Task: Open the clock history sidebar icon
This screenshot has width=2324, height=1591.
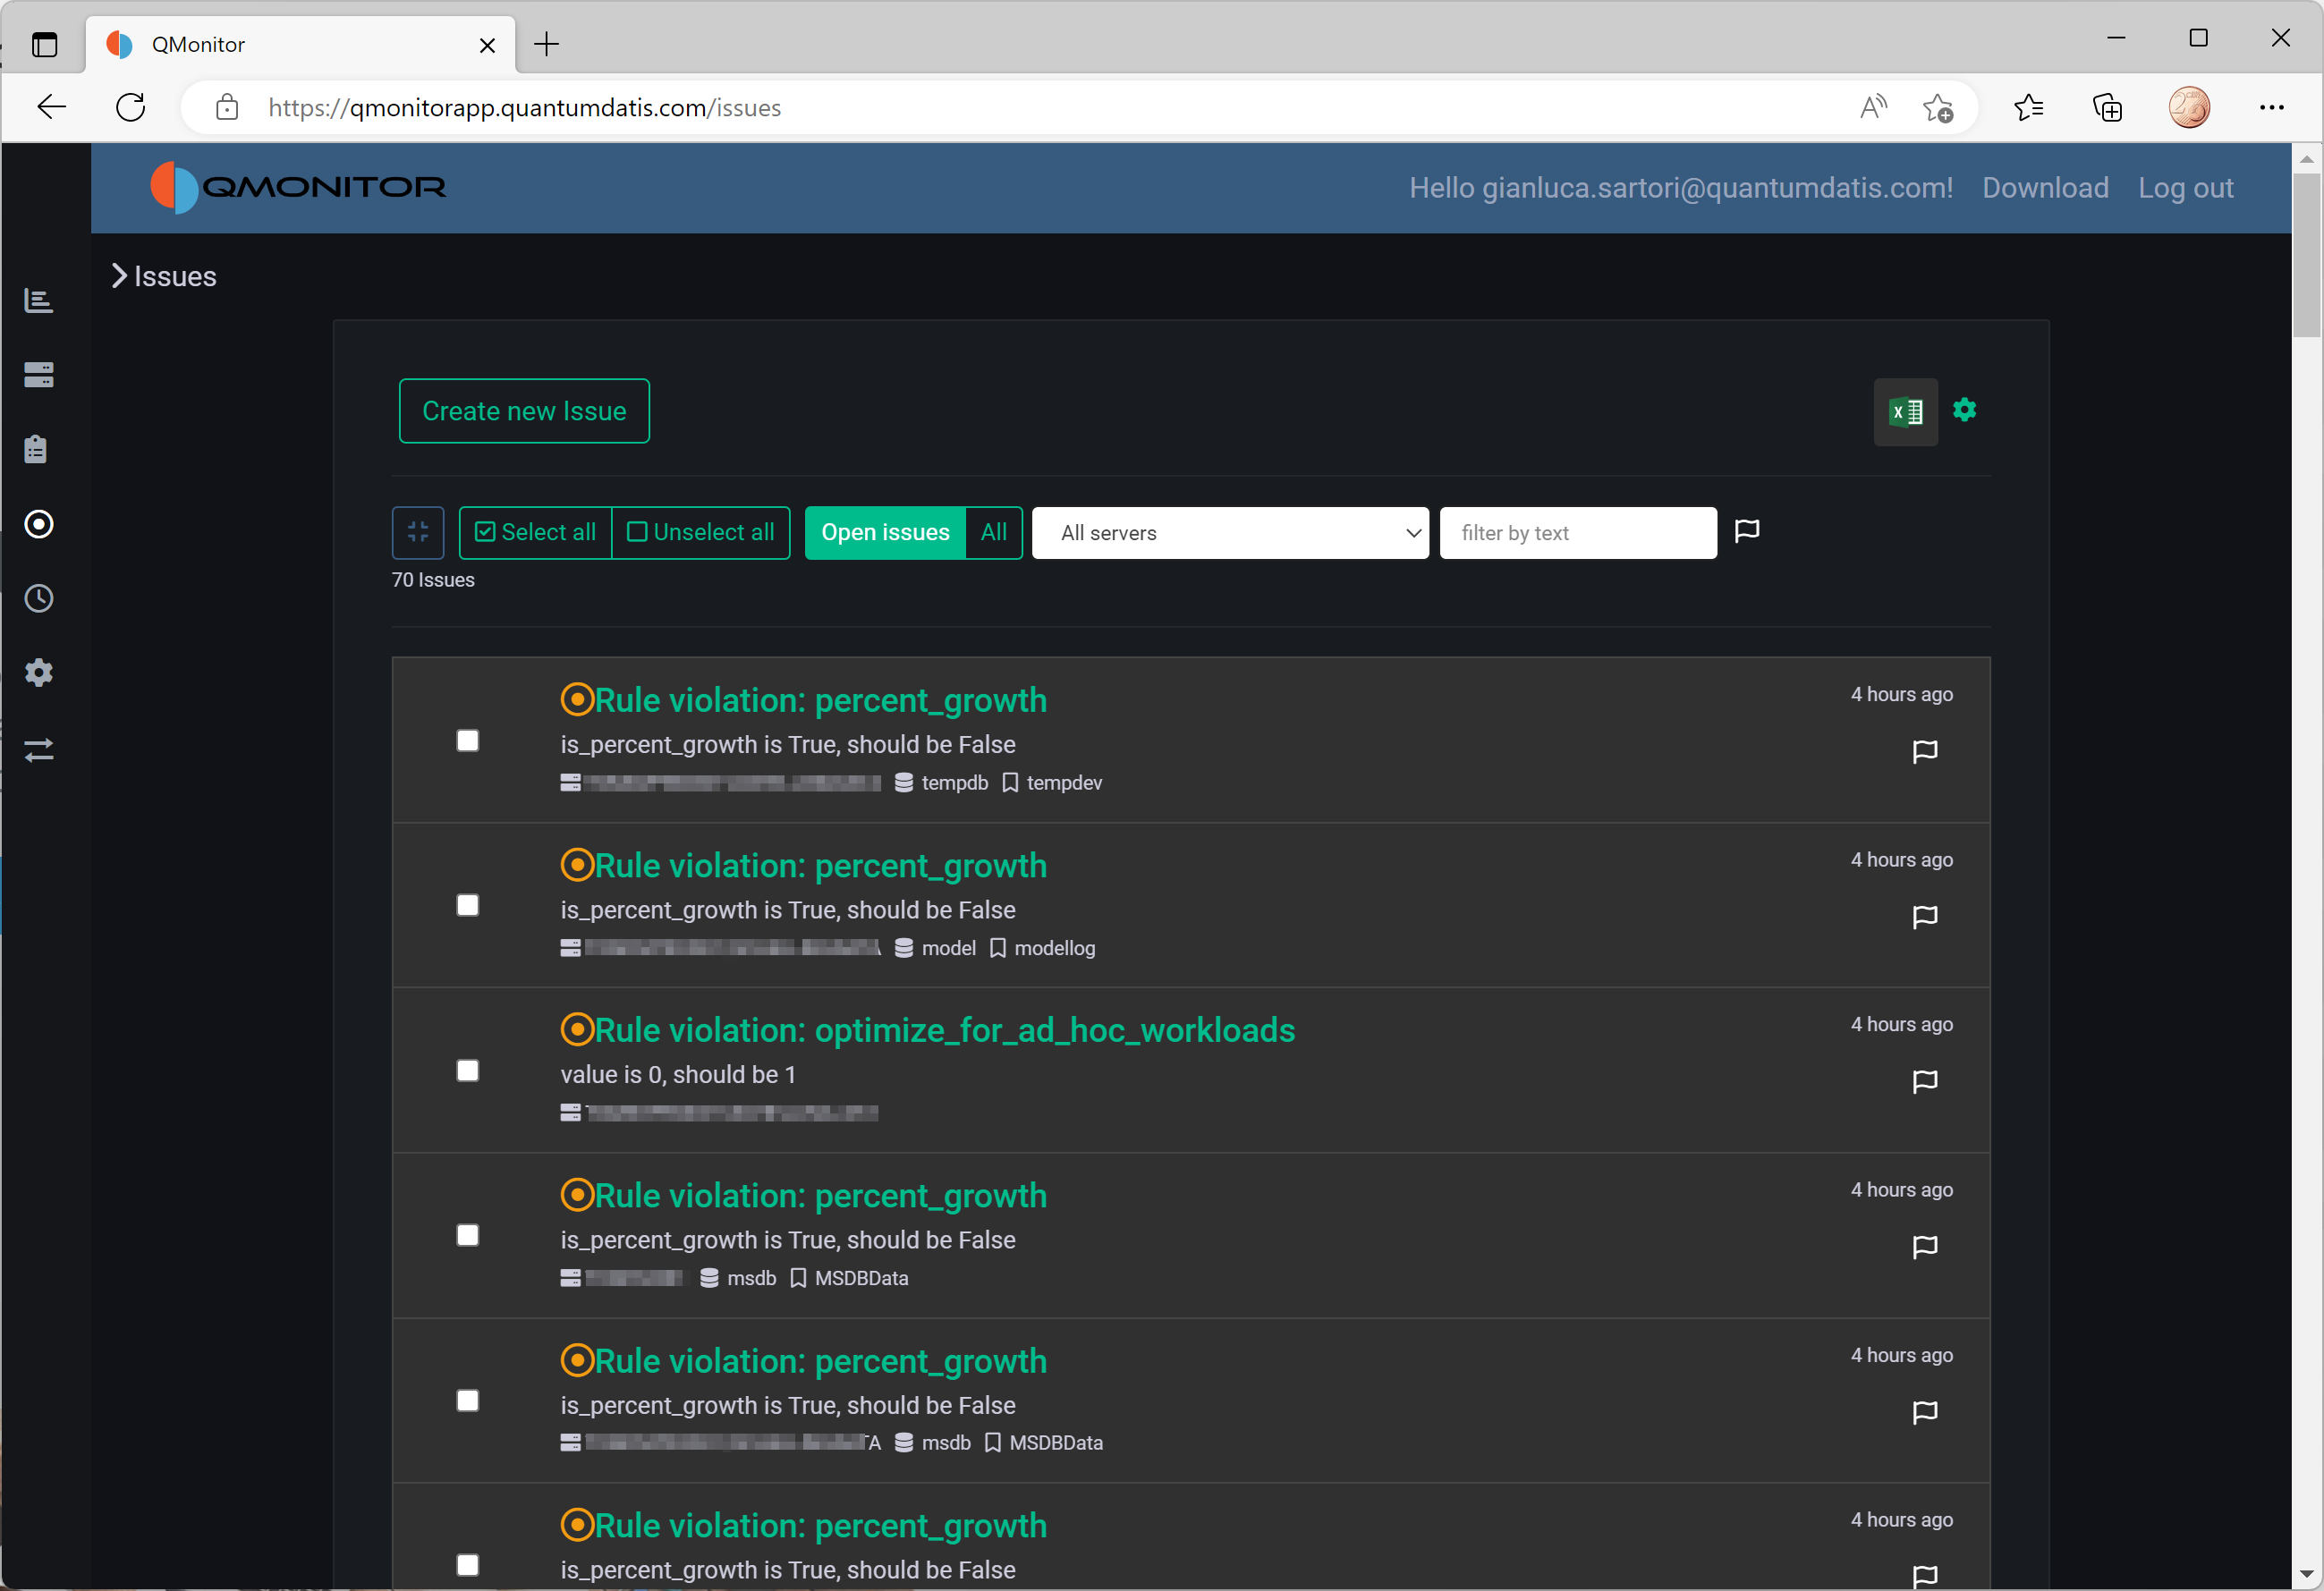Action: [39, 599]
